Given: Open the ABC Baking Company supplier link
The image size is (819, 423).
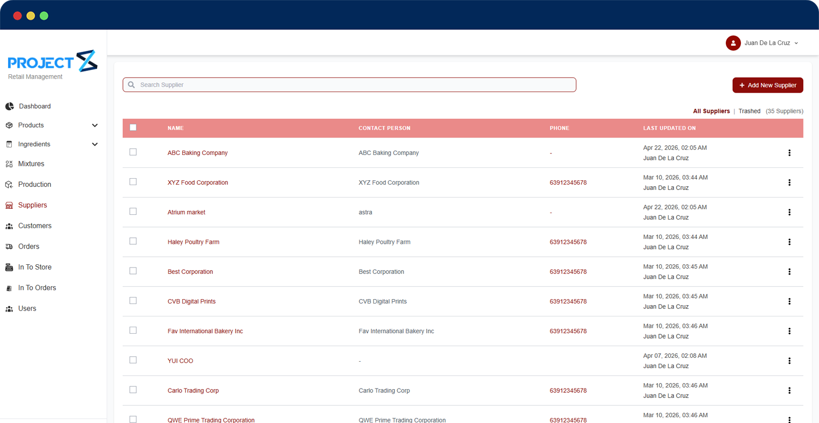Looking at the screenshot, I should 198,153.
